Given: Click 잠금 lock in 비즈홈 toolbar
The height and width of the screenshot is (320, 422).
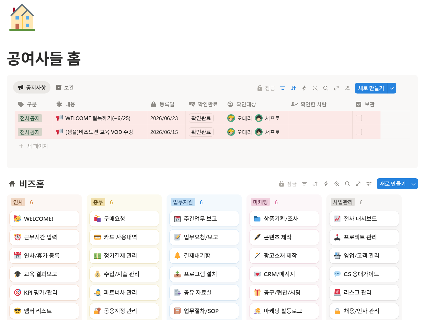Looking at the screenshot, I should pyautogui.click(x=288, y=184).
